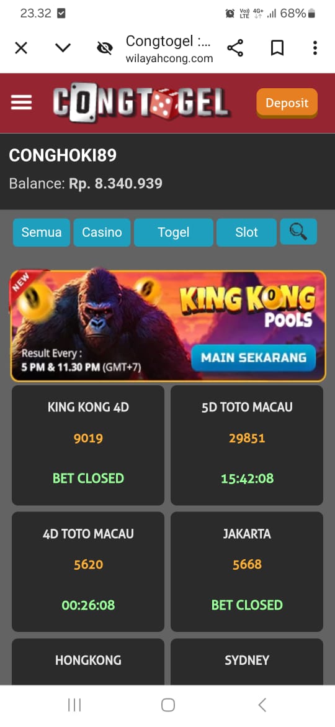Tap the orange Deposit button
This screenshot has height=727, width=335.
coord(287,103)
